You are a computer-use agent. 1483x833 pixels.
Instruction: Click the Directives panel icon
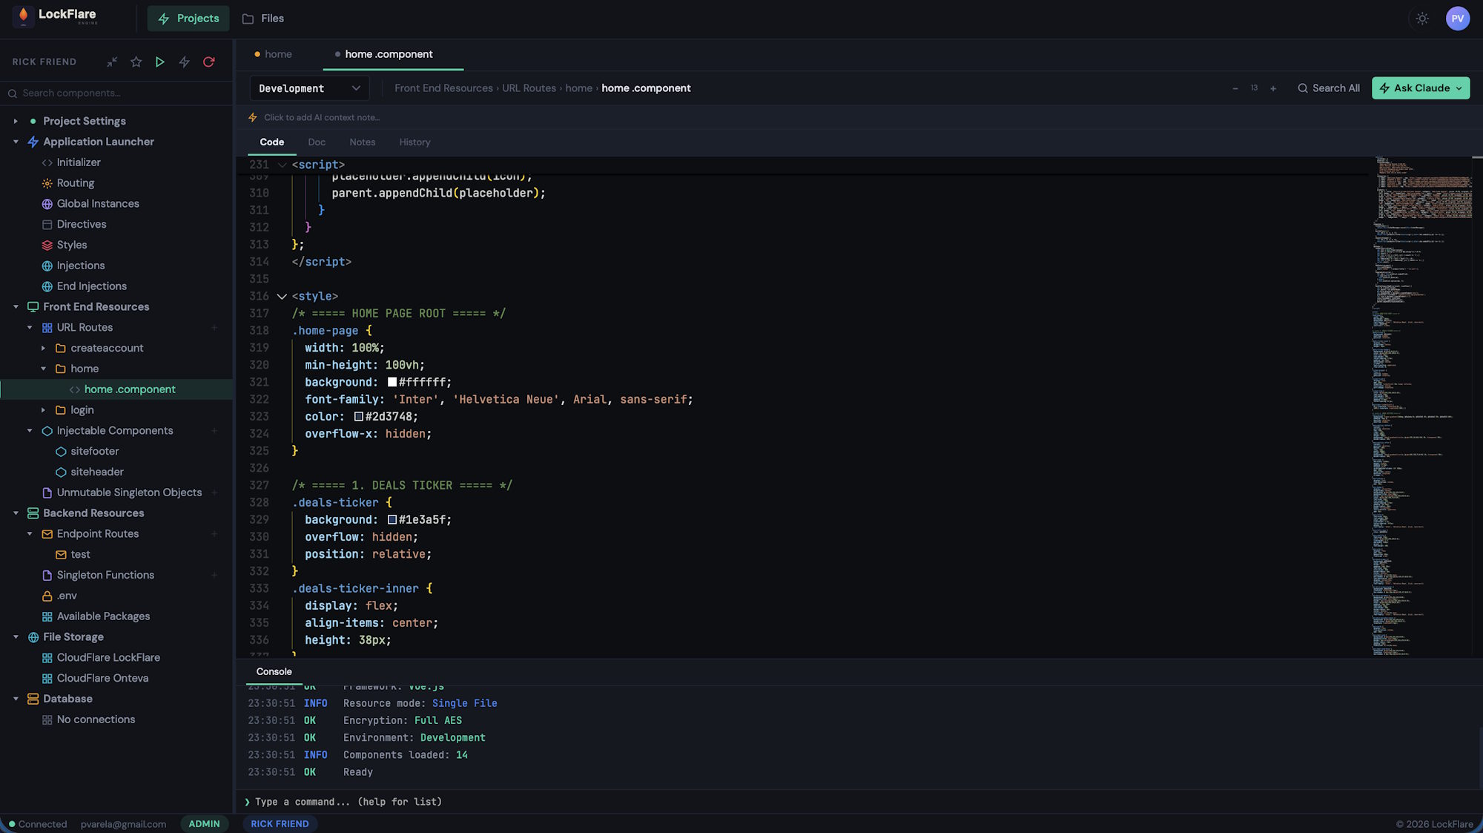[x=47, y=224]
